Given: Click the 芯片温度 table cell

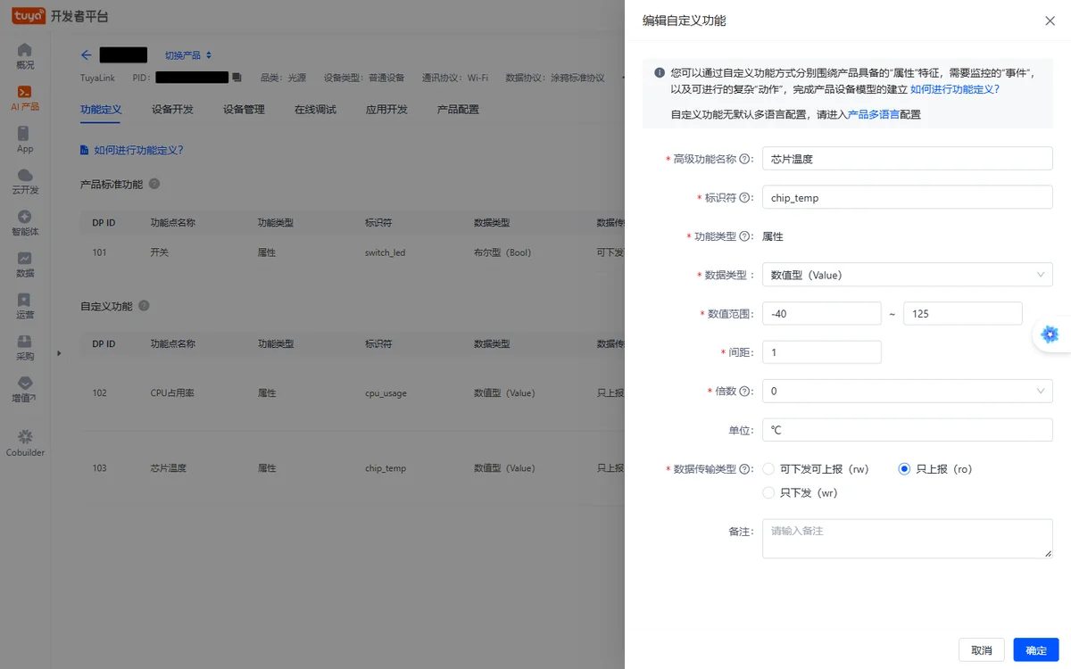Looking at the screenshot, I should pos(168,467).
